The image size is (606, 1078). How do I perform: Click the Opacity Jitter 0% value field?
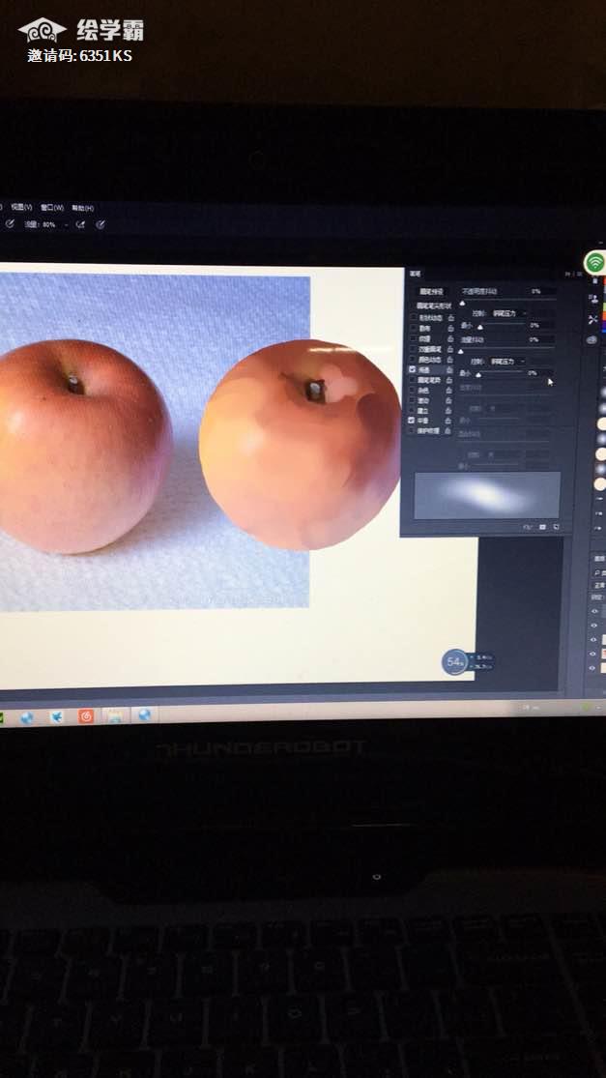[x=542, y=292]
